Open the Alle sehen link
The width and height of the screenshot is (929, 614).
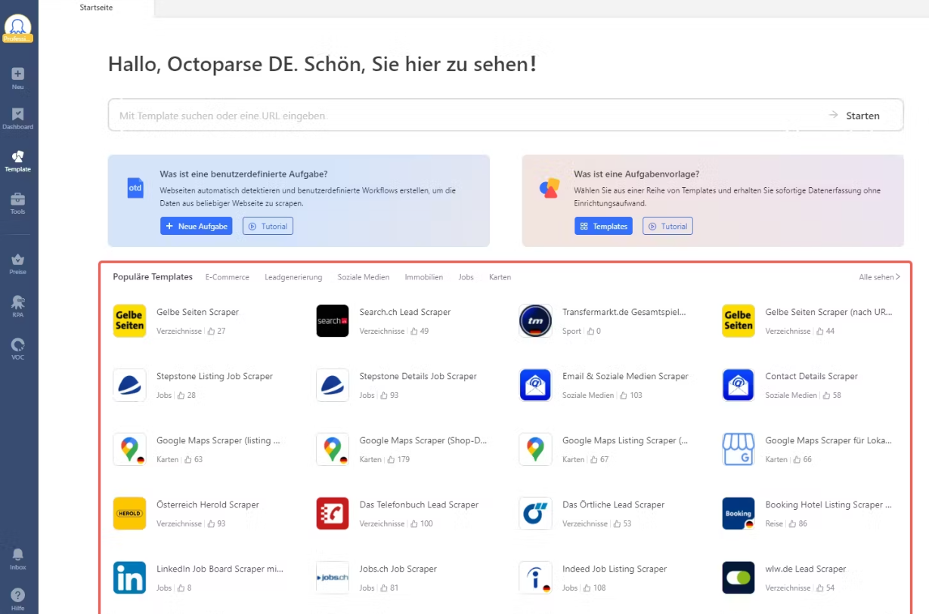pos(880,277)
